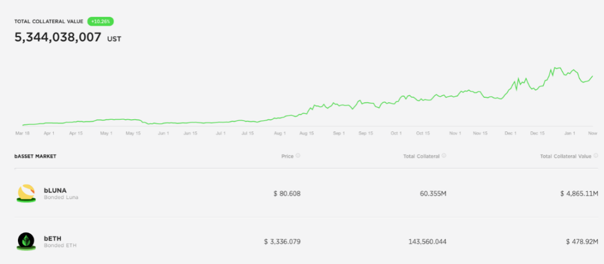Select the bLUNA asset name
This screenshot has height=264, width=604.
coord(55,190)
